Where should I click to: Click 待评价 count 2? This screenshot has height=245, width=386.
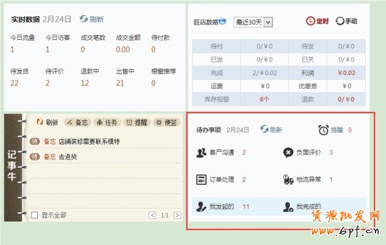(47, 83)
